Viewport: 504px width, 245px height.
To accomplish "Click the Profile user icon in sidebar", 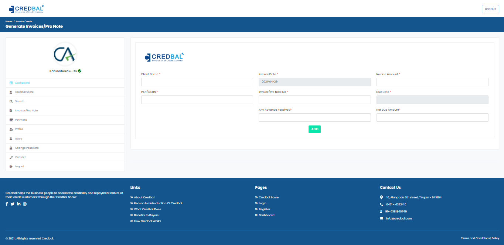I will [x=11, y=129].
